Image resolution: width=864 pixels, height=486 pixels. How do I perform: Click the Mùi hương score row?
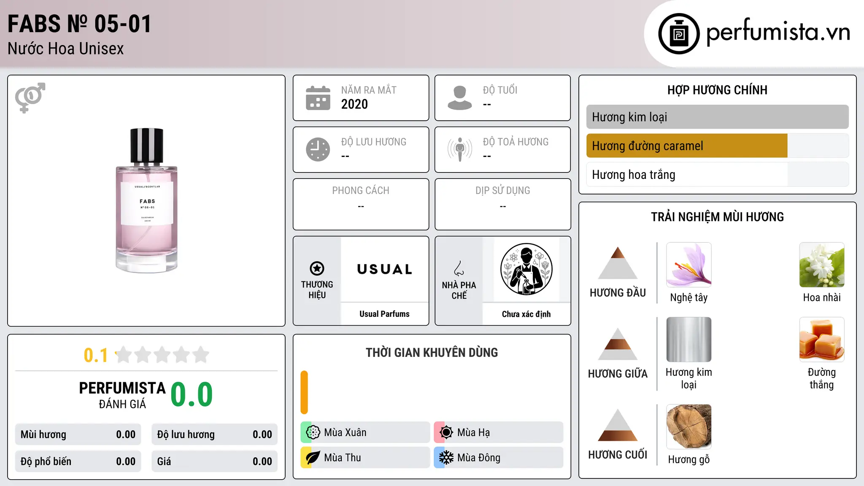click(x=78, y=435)
